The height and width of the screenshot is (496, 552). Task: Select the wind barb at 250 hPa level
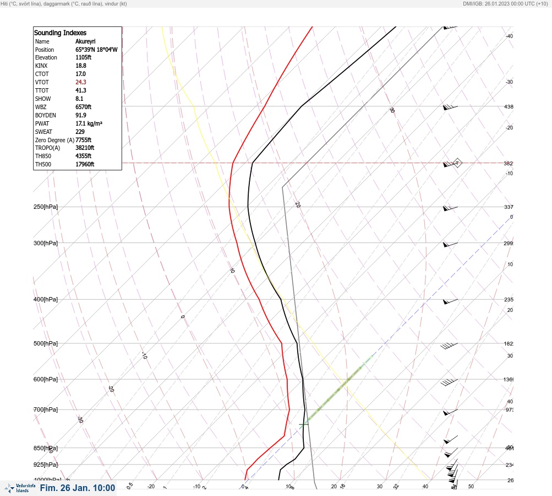pyautogui.click(x=450, y=208)
